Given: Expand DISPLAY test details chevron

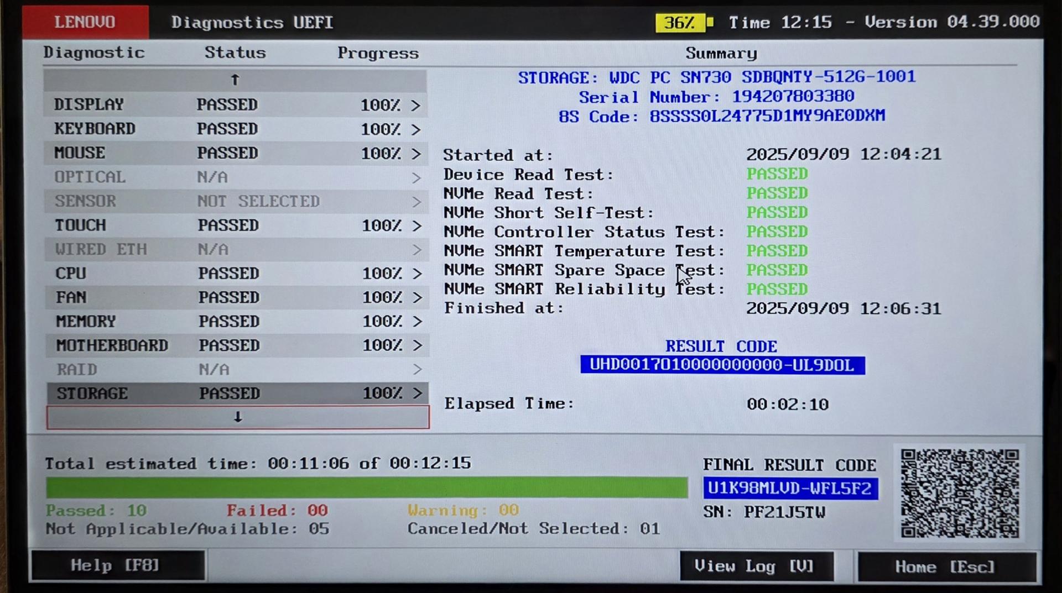Looking at the screenshot, I should (416, 105).
